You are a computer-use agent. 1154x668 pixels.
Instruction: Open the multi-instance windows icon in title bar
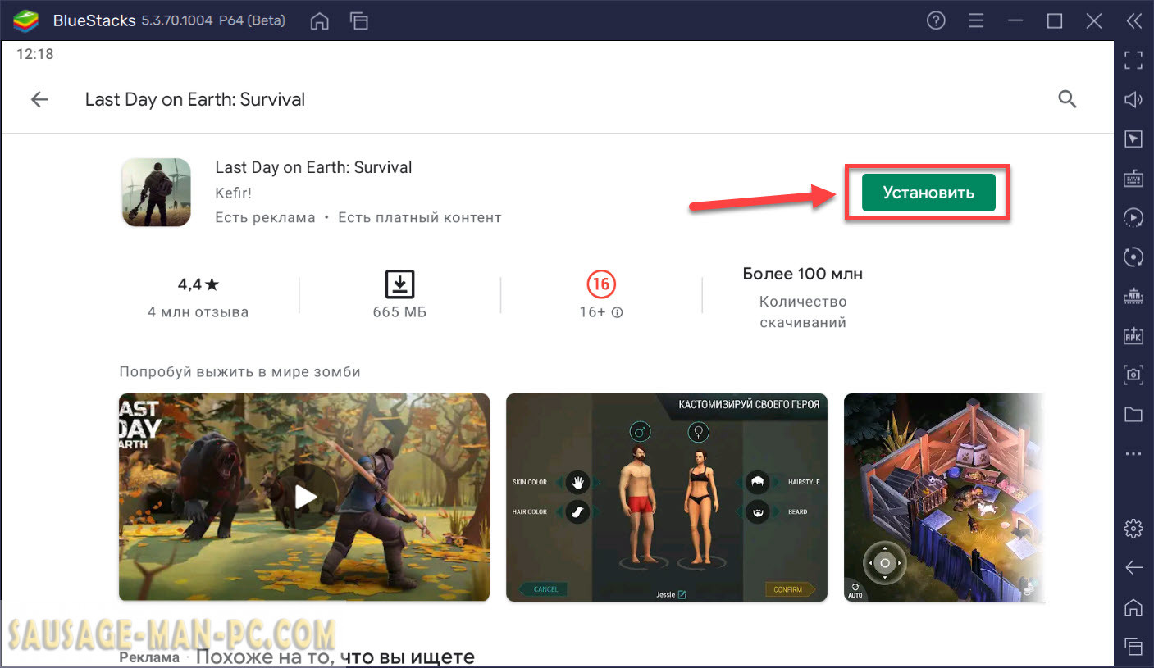tap(358, 21)
